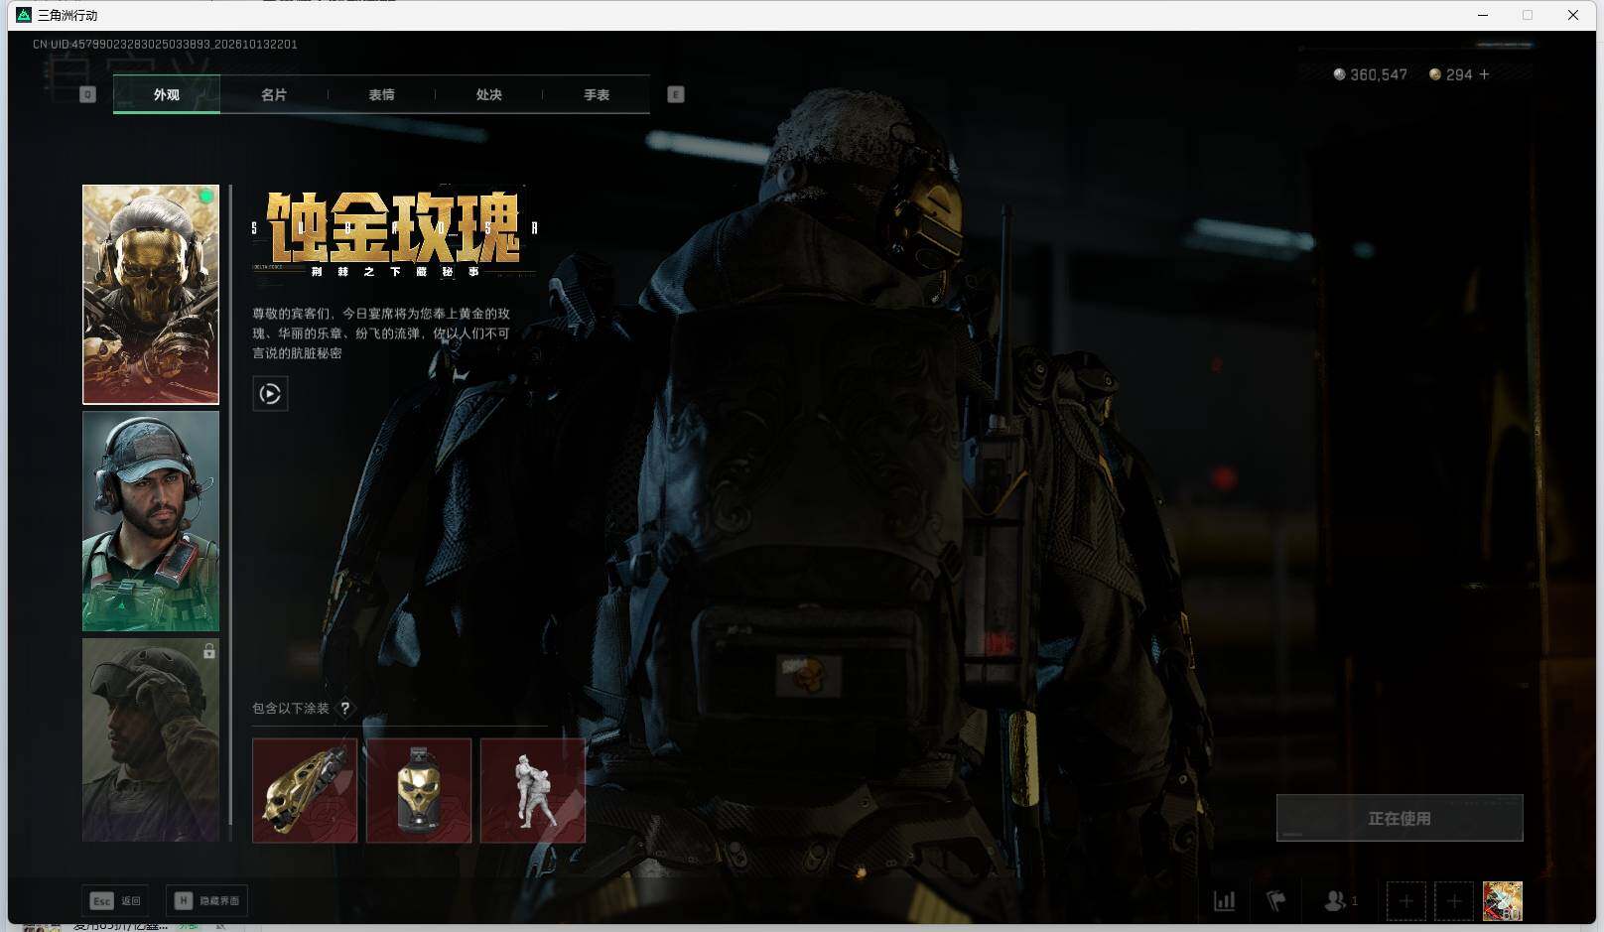Click the second empty squad slot plus
The height and width of the screenshot is (932, 1604).
click(1454, 901)
